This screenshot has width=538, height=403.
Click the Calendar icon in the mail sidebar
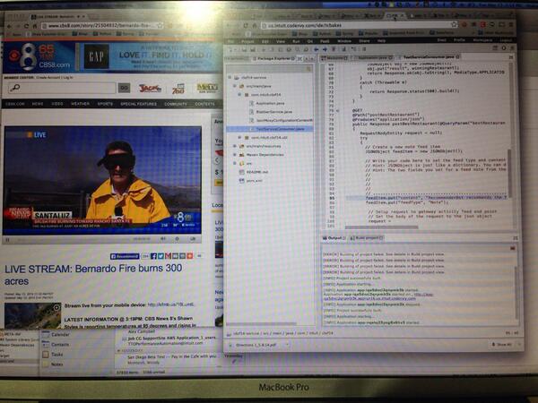click(x=46, y=334)
